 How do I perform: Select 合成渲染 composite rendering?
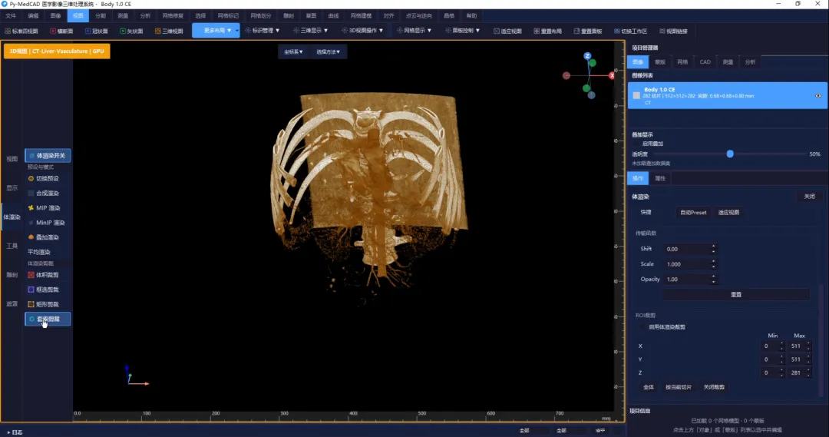point(48,193)
